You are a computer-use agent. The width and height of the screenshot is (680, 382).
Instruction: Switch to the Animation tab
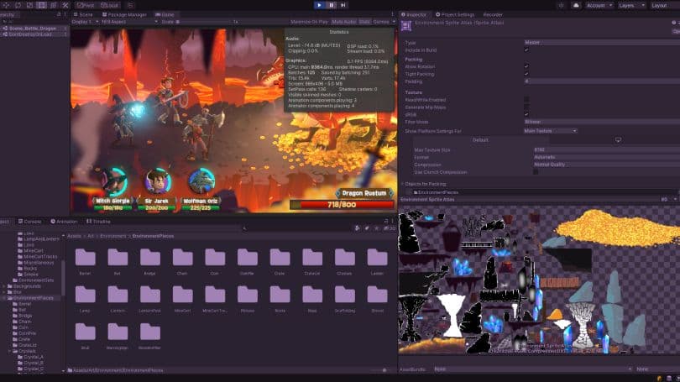point(64,222)
